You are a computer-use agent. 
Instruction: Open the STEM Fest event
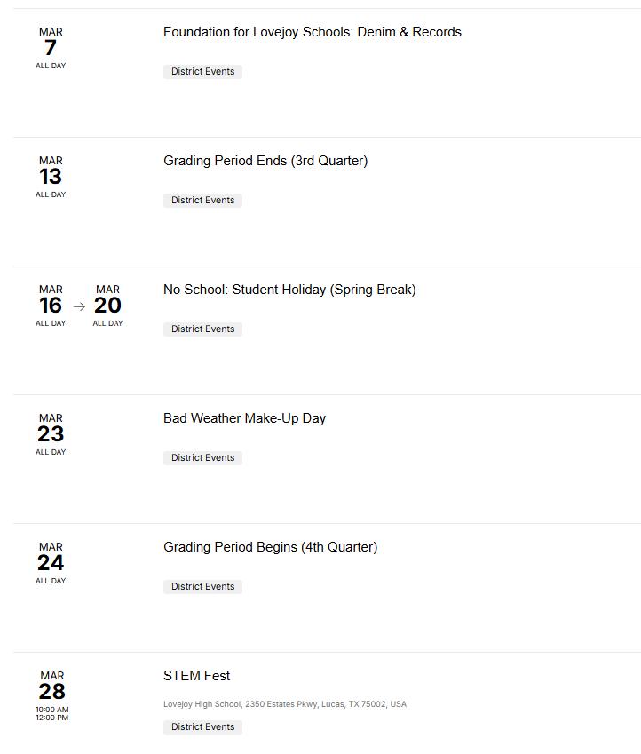pyautogui.click(x=197, y=676)
